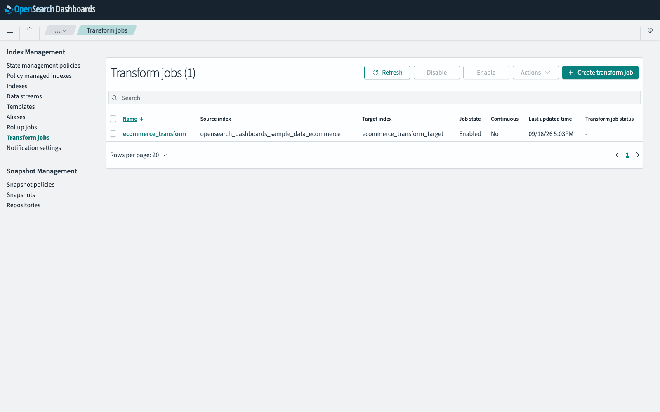The width and height of the screenshot is (660, 412).
Task: Go to Snapshots
Action: [x=21, y=195]
